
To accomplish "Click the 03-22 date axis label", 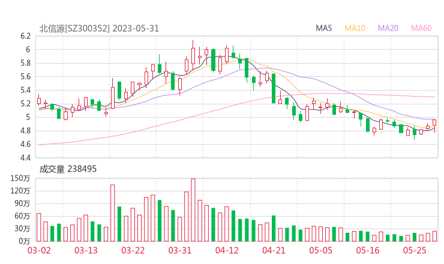I will point(133,250).
